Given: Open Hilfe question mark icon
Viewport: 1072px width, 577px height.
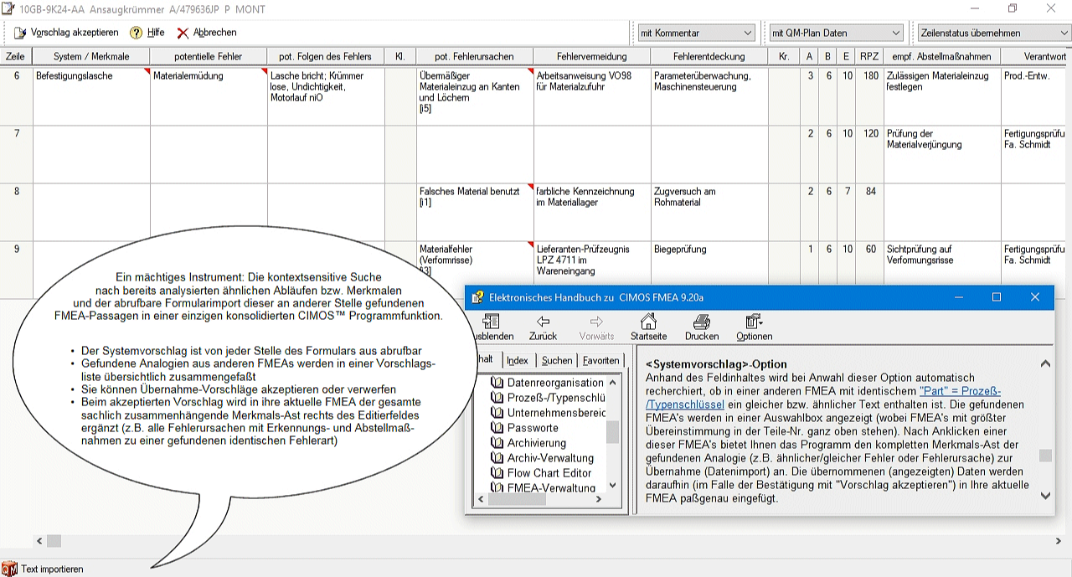Looking at the screenshot, I should 136,33.
